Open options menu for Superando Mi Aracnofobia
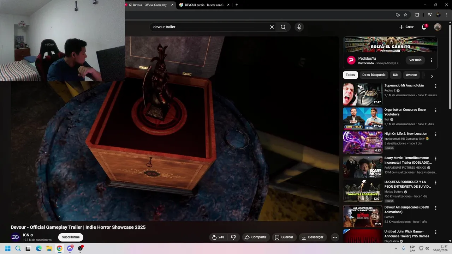 [x=435, y=86]
